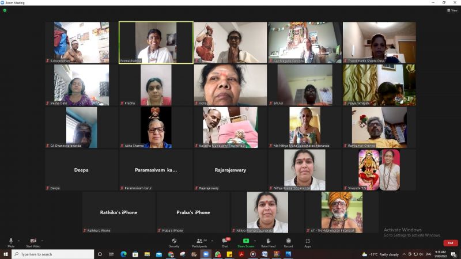Open File Explorer from taskbar
This screenshot has width=461, height=259.
click(x=147, y=254)
